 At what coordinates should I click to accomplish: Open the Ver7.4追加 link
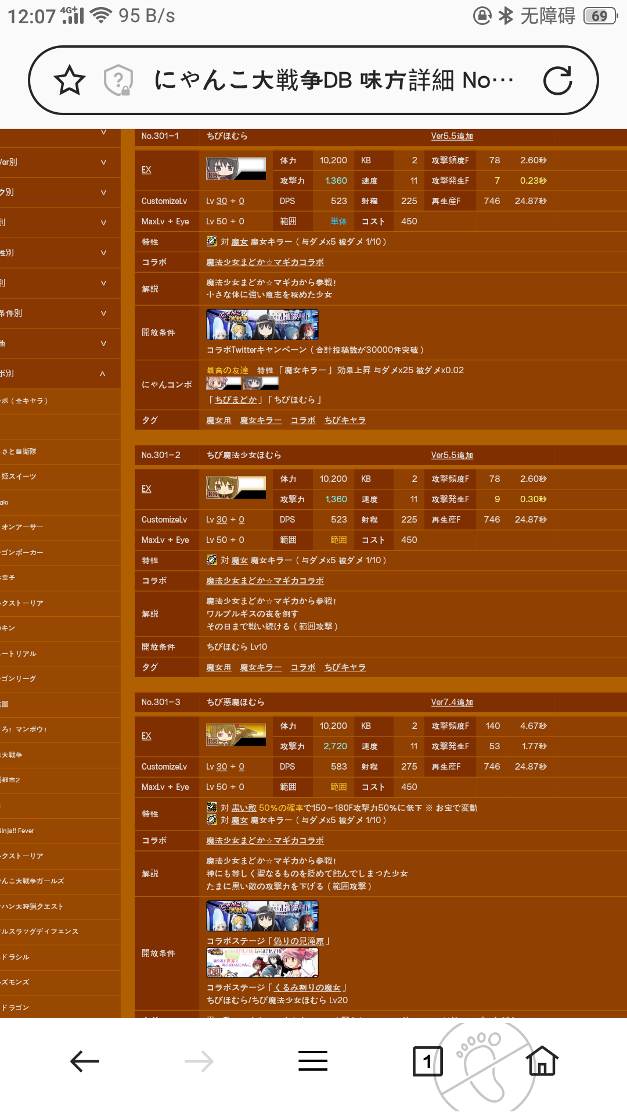click(452, 702)
